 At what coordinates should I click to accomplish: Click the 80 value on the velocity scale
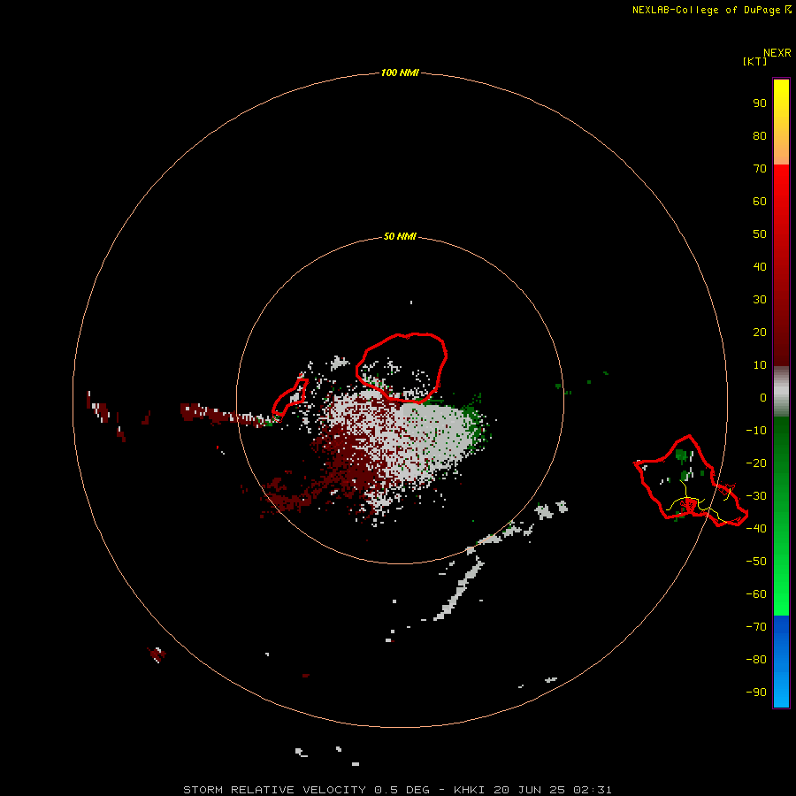pyautogui.click(x=760, y=135)
